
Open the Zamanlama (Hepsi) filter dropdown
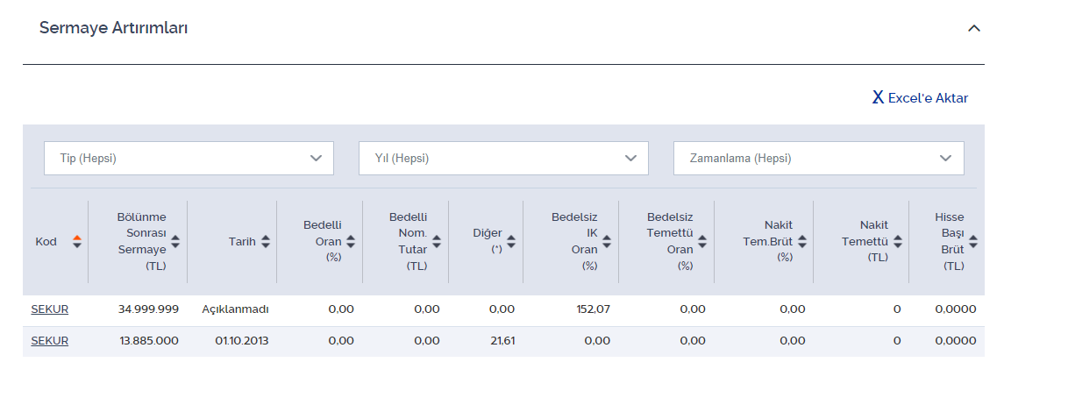pyautogui.click(x=818, y=159)
